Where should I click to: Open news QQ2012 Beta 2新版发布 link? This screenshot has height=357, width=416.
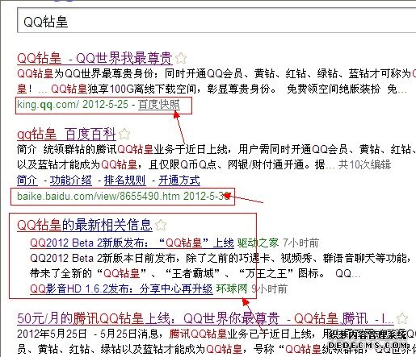132,243
